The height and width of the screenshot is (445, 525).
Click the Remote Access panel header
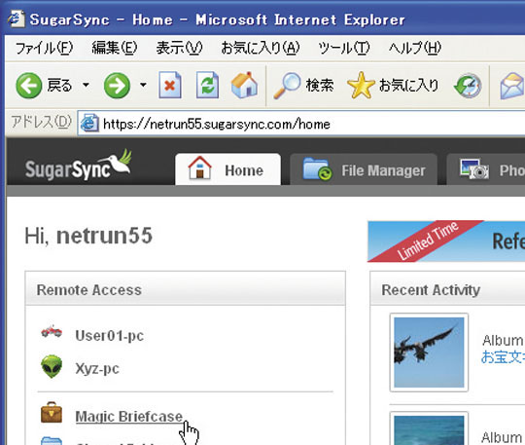pyautogui.click(x=185, y=289)
